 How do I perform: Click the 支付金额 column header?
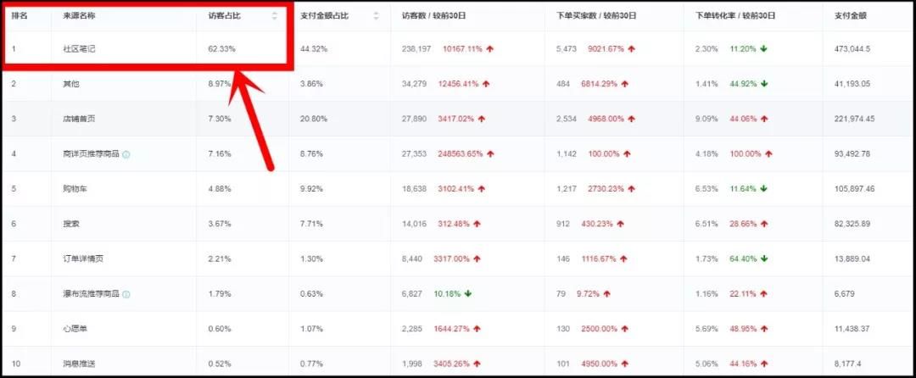[x=851, y=16]
